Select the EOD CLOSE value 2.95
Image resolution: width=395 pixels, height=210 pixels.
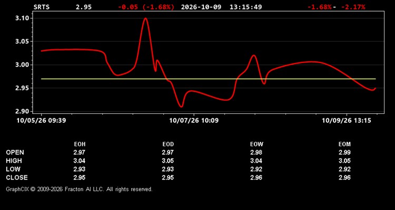pos(168,177)
